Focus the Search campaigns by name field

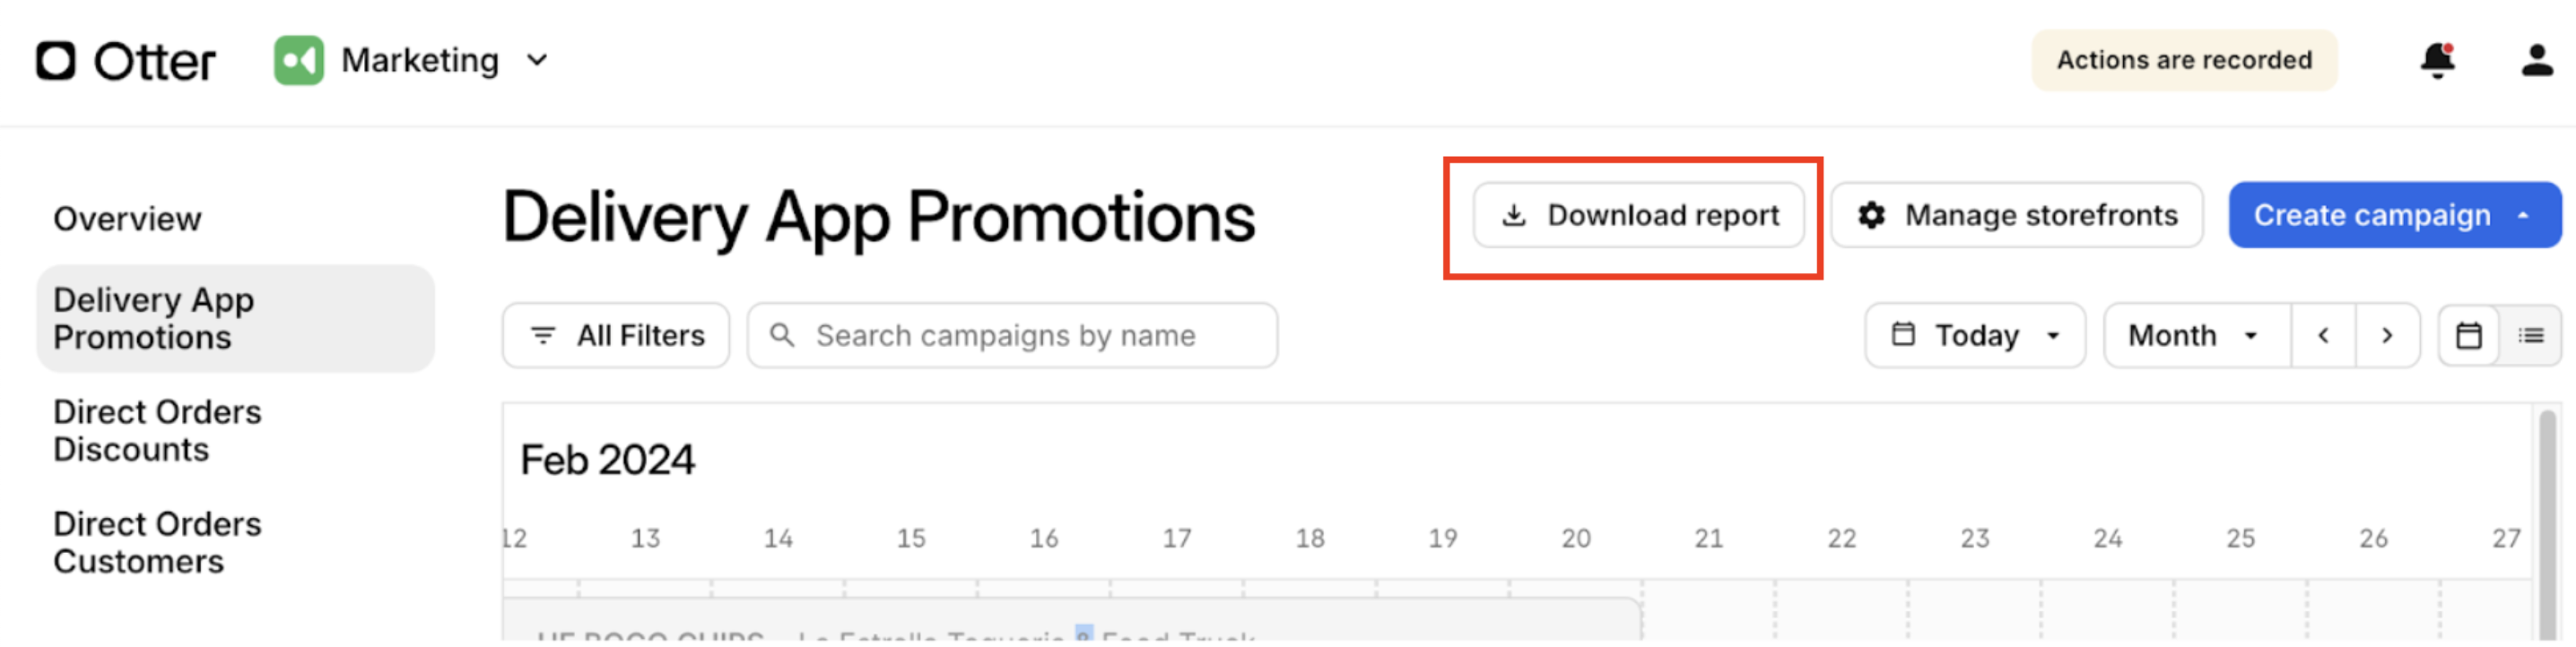(1012, 336)
